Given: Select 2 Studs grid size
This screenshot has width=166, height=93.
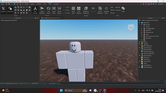Looking at the screenshot, I should coord(67,7).
